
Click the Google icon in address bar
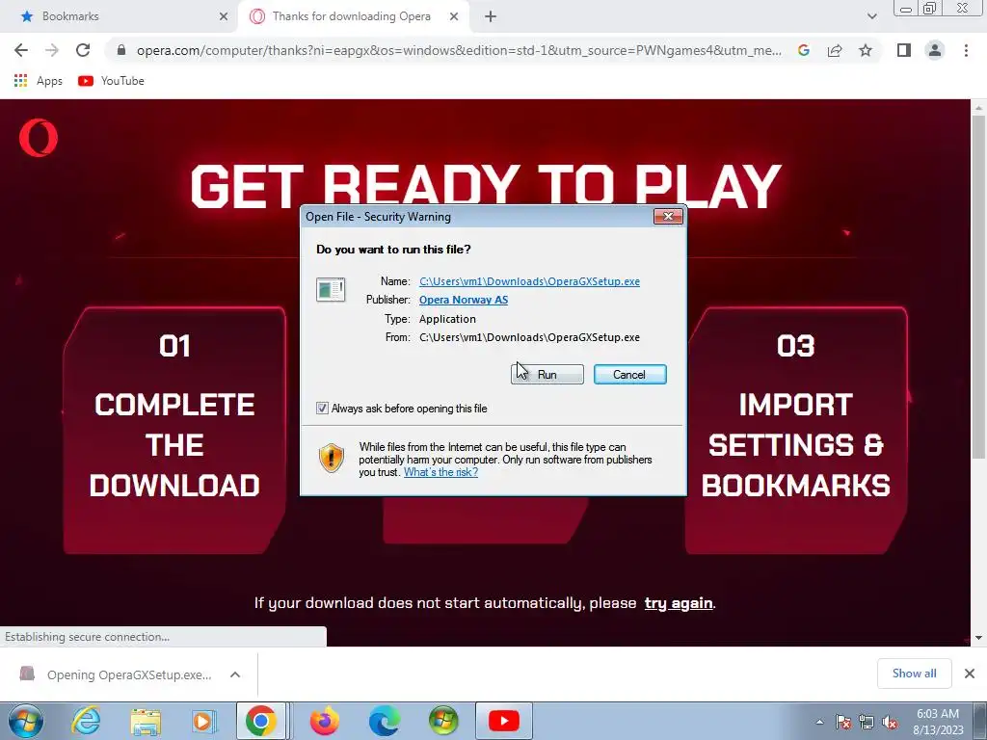click(x=803, y=50)
